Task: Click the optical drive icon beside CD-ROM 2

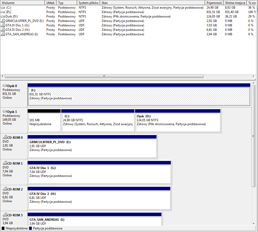Action: pos(5,189)
